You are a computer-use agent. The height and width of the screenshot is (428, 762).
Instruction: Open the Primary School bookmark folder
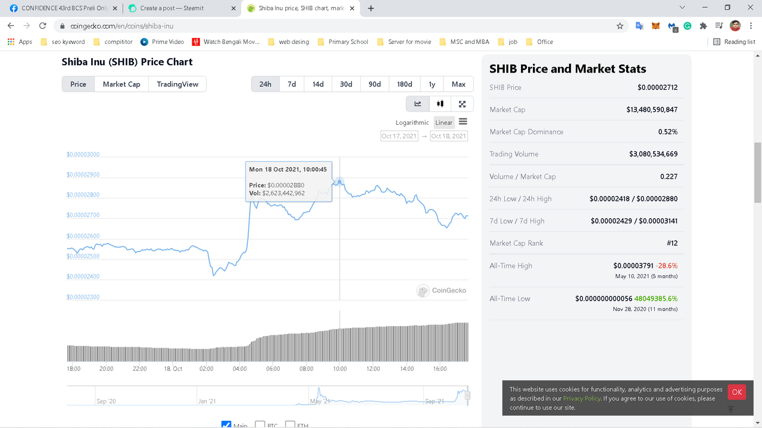[342, 42]
